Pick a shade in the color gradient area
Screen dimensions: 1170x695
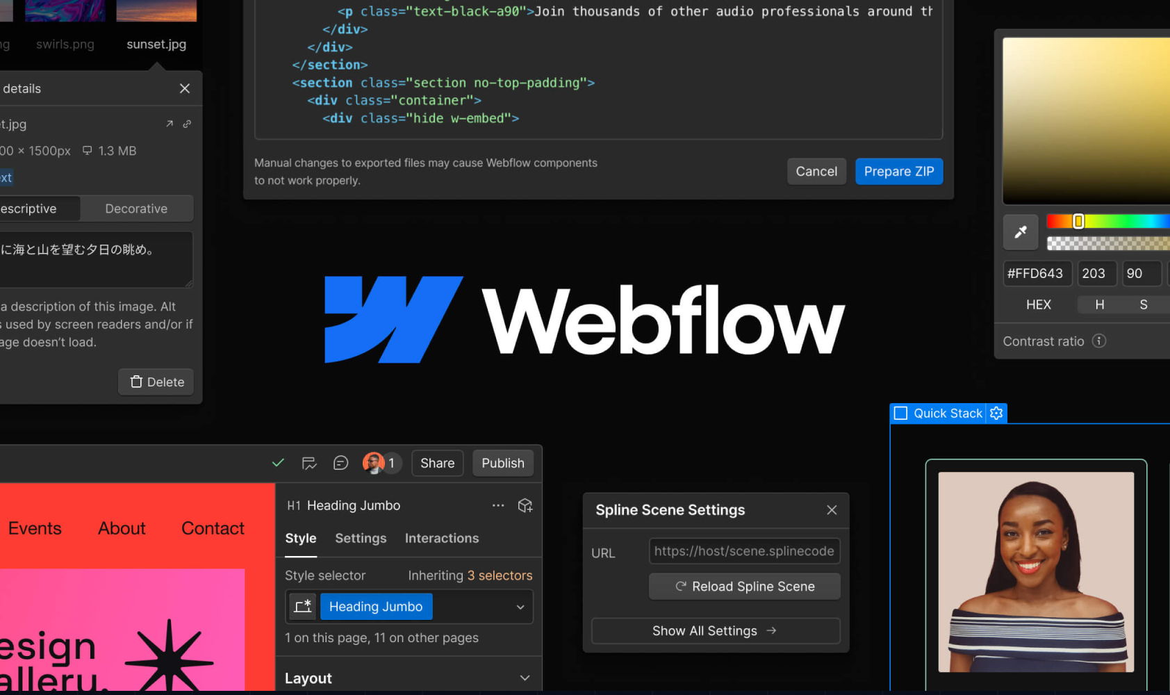pos(1086,120)
